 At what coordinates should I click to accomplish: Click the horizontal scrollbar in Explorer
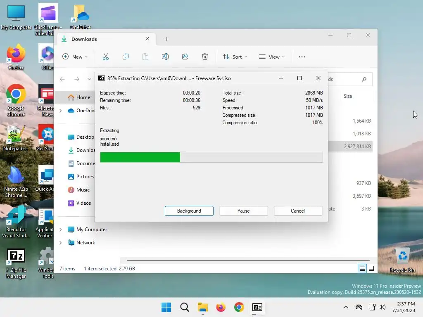[x=248, y=260]
